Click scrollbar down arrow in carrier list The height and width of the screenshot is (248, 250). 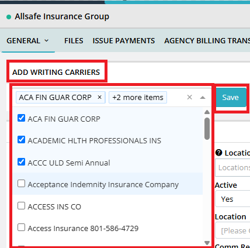(x=207, y=243)
